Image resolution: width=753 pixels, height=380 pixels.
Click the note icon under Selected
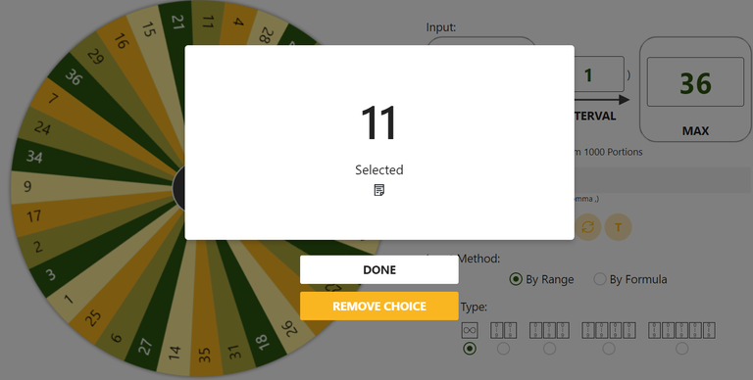point(378,190)
